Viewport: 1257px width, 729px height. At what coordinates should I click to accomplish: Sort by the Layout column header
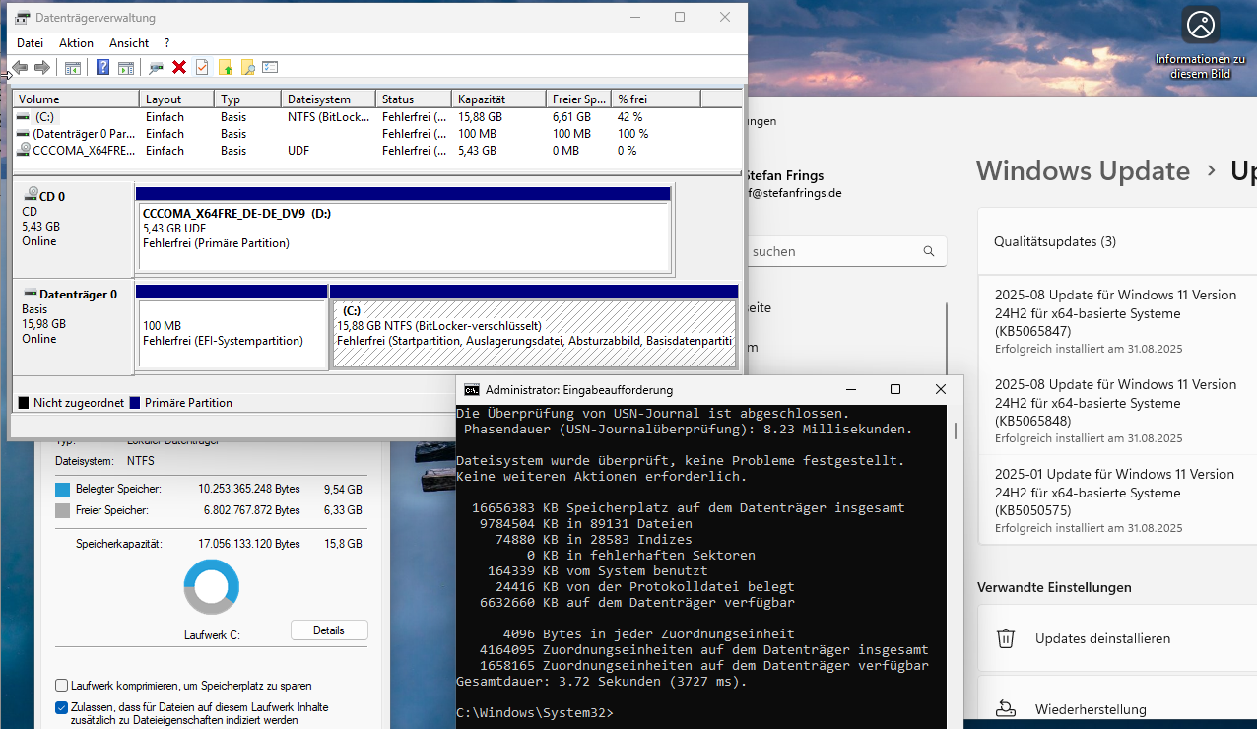point(177,99)
